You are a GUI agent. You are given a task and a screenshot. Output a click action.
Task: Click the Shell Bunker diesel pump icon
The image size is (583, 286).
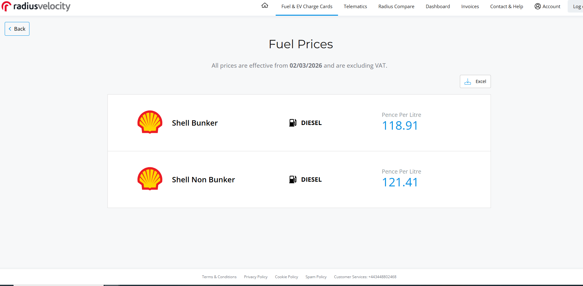293,123
